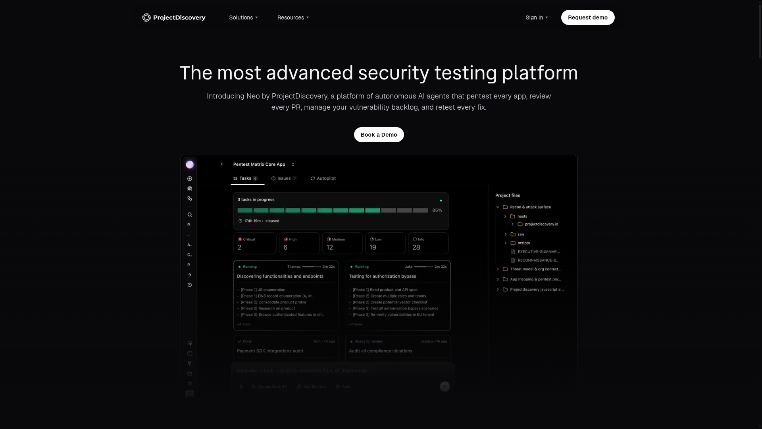Click the window panel sidebar icon
This screenshot has width=762, height=429.
[190, 354]
